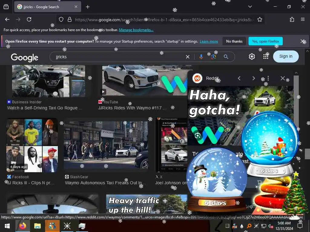Screen dimensions: 310x232
Task: Open the Manage bookmarks link
Action: click(x=136, y=30)
